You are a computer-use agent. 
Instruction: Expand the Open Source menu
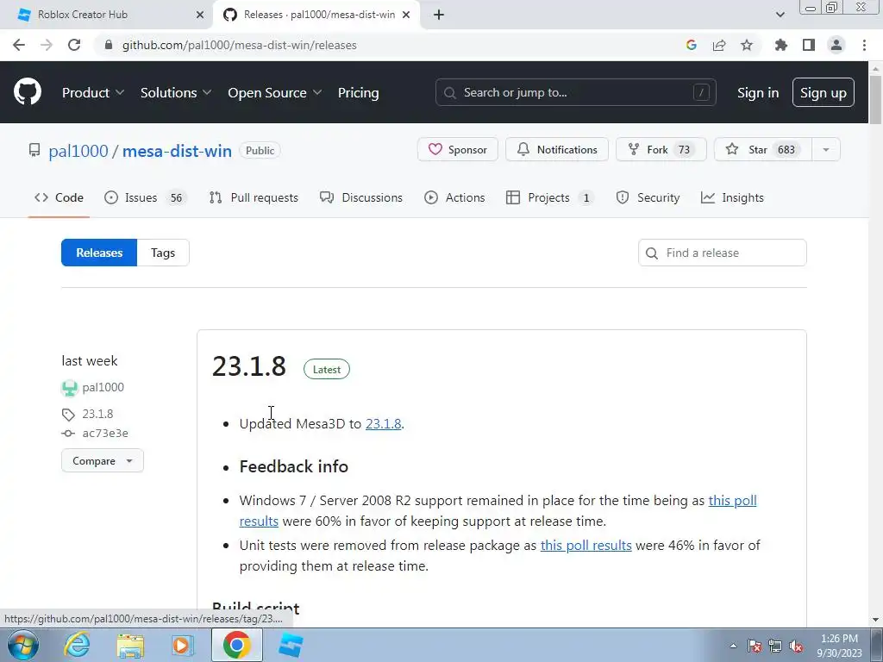coord(274,92)
